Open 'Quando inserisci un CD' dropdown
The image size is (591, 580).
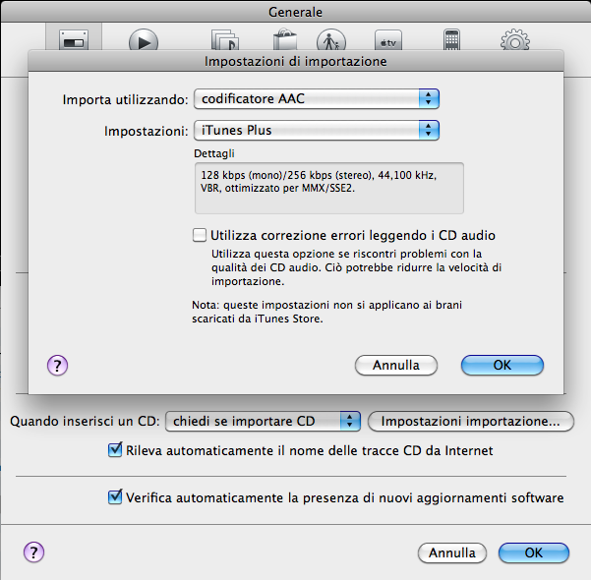264,421
